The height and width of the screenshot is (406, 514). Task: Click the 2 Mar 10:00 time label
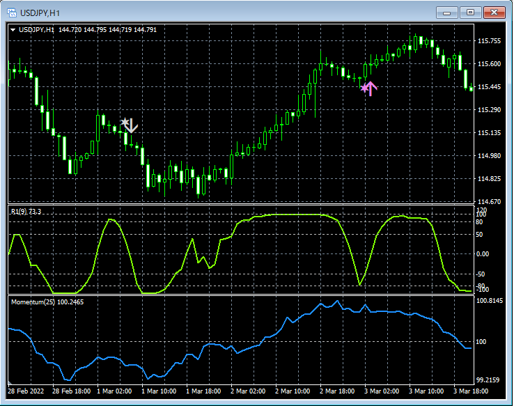[x=293, y=391]
